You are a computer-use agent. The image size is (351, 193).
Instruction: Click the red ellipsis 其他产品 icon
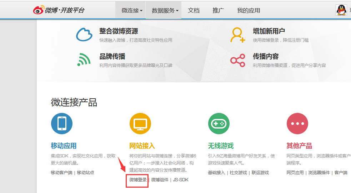[x=297, y=124]
